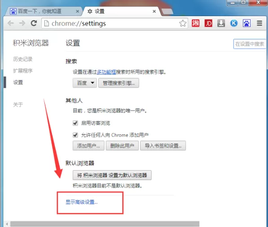The height and width of the screenshot is (227, 268).
Task: Click the chrome://settings address bar
Action: click(115, 23)
